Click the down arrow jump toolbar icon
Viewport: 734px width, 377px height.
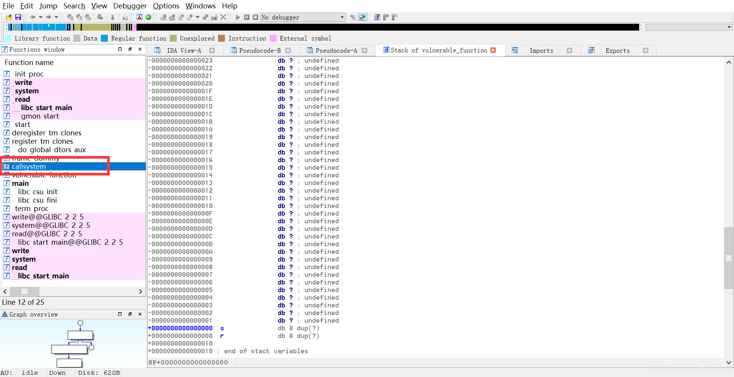pyautogui.click(x=112, y=17)
